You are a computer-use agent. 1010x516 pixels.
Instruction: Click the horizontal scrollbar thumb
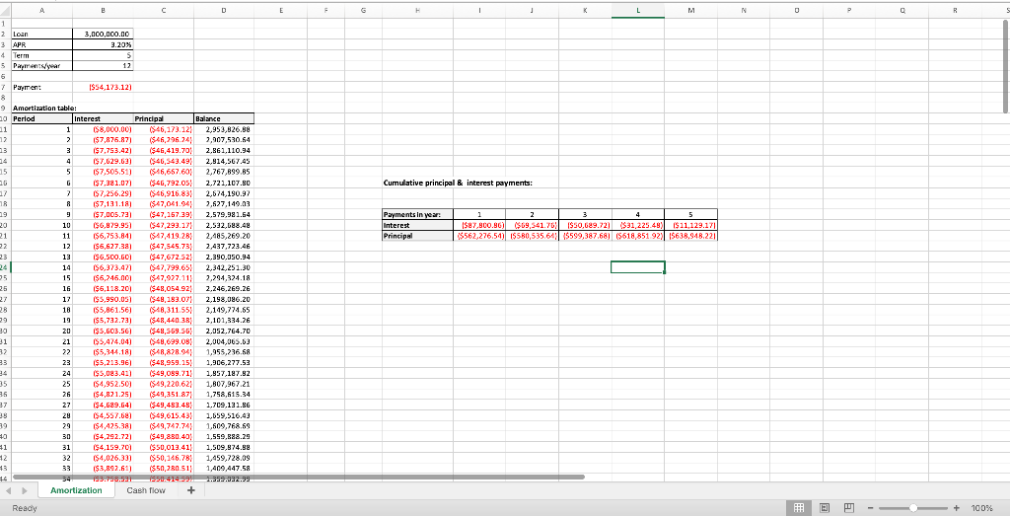298,477
